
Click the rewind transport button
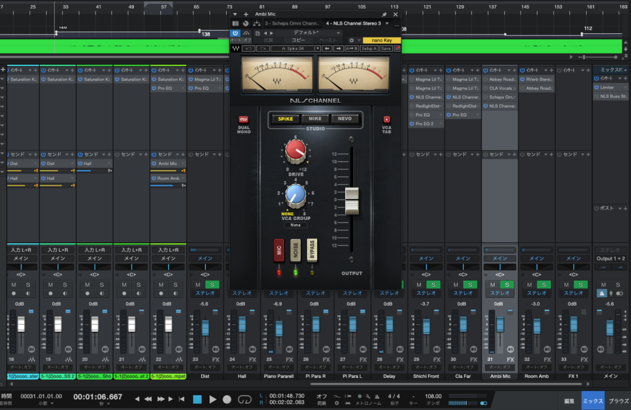[148, 399]
